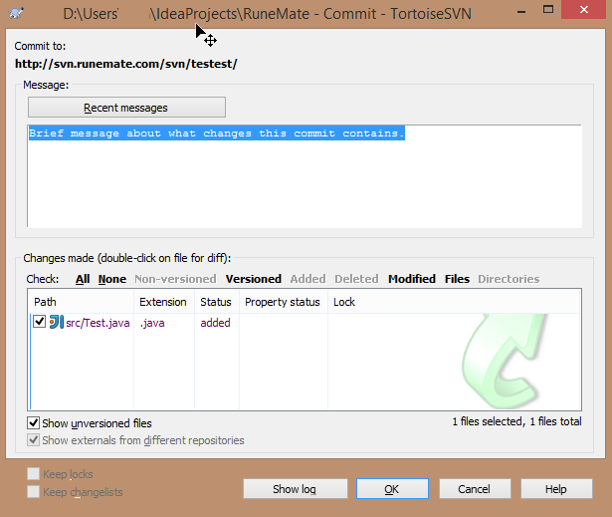612x517 pixels.
Task: Check All files link
Action: tap(83, 279)
